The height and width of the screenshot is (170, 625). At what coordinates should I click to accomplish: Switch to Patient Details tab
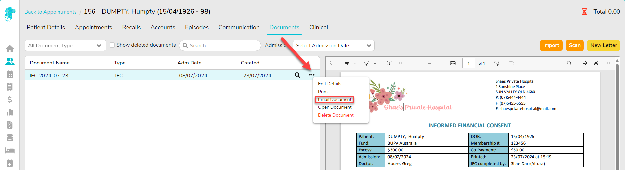[x=46, y=27]
